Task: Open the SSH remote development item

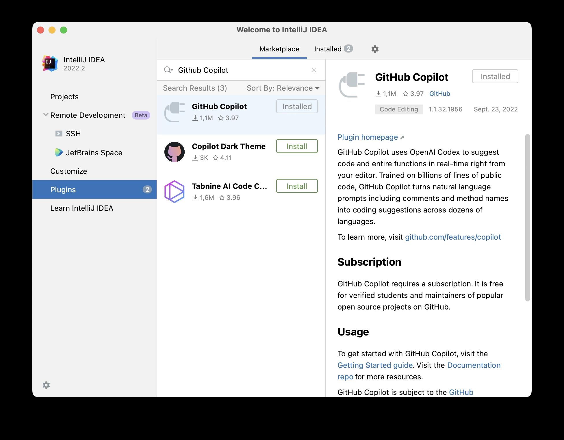Action: [73, 134]
